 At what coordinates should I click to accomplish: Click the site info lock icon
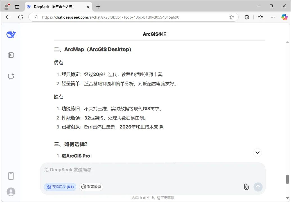coord(36,17)
